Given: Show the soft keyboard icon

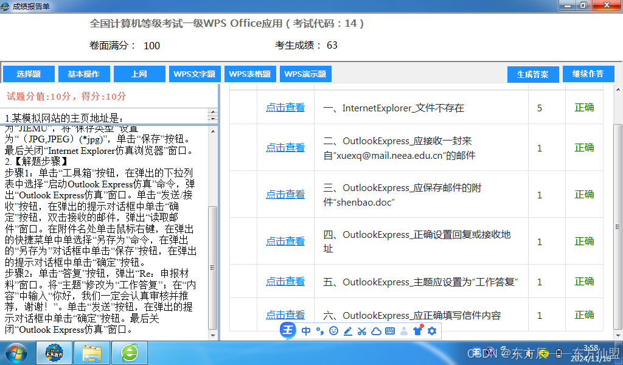Looking at the screenshot, I should 390,331.
